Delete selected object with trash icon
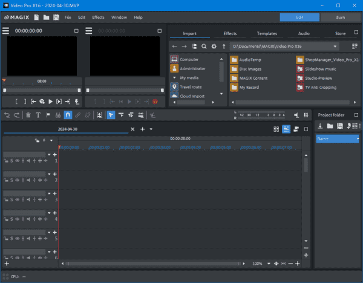Viewport: 363px width, 283px height. (x=28, y=115)
